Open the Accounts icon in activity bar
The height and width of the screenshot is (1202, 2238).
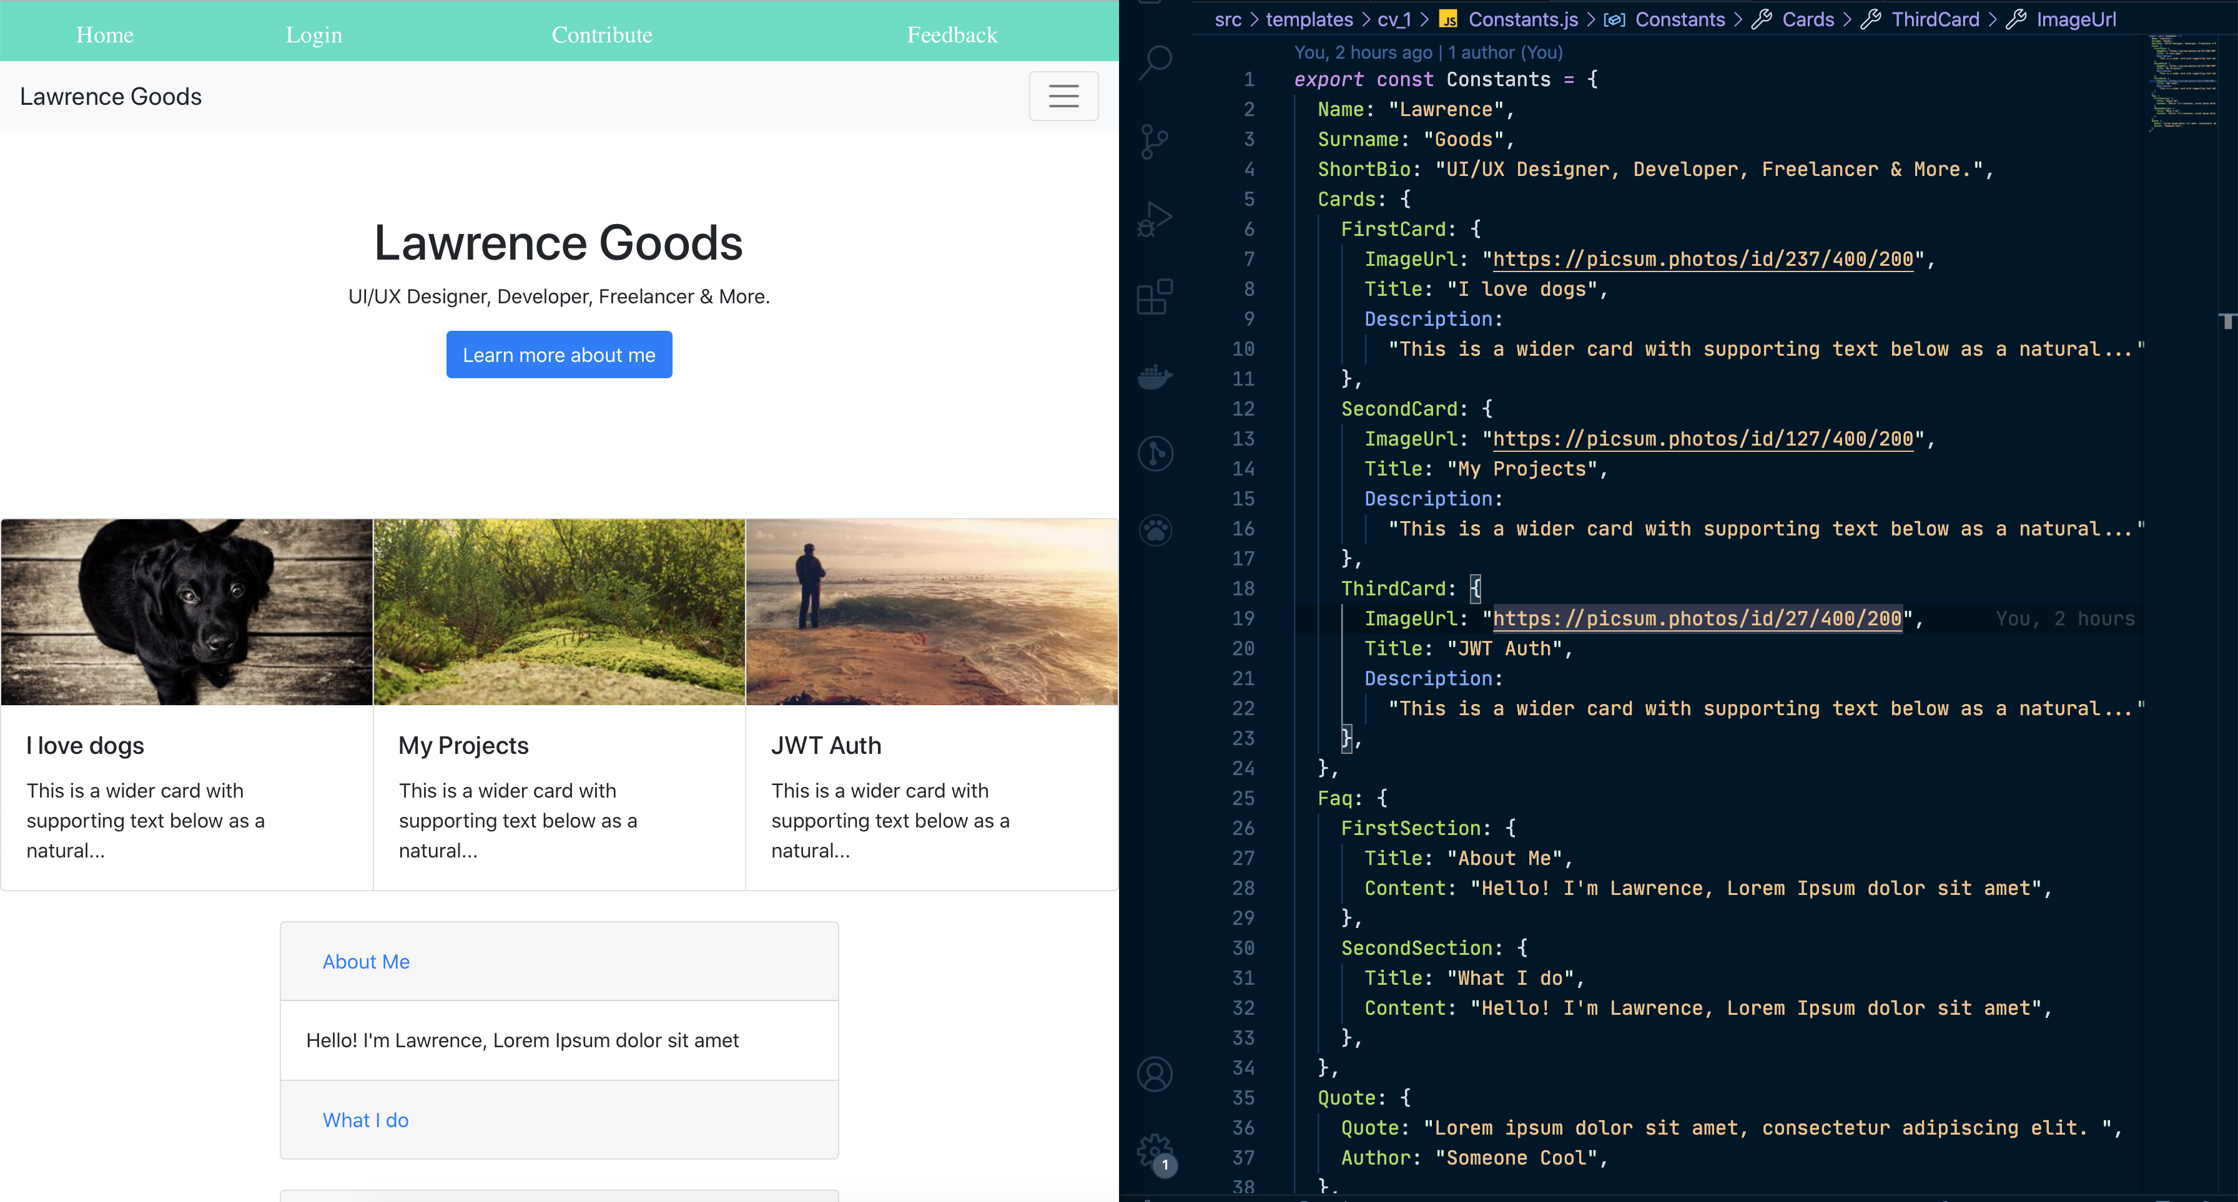tap(1155, 1074)
